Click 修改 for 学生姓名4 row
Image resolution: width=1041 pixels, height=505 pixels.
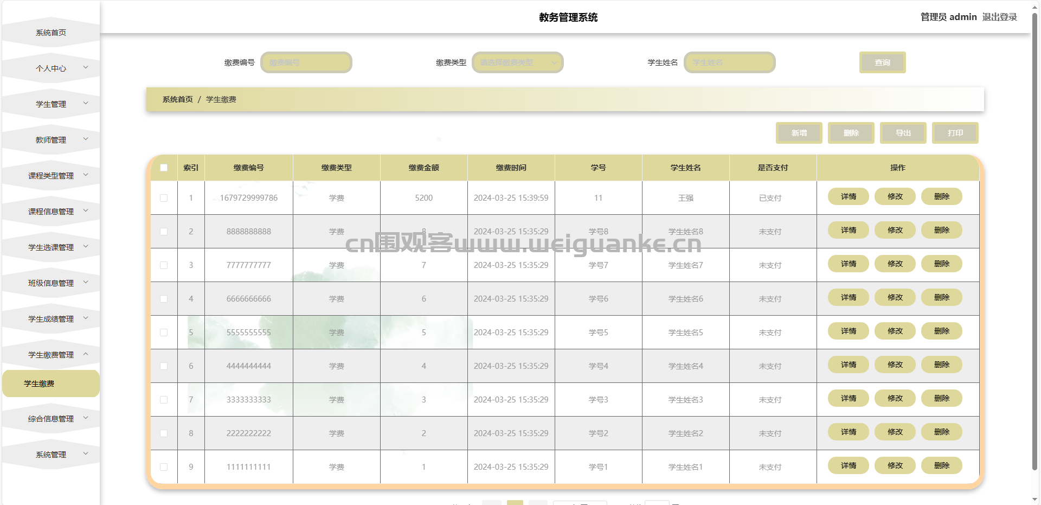[x=895, y=365]
